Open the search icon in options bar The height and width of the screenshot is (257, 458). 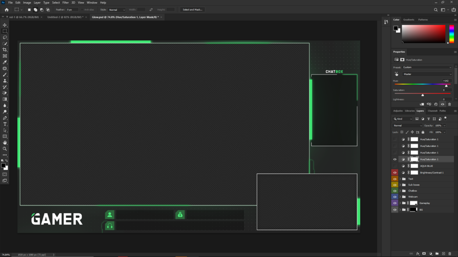pyautogui.click(x=436, y=10)
